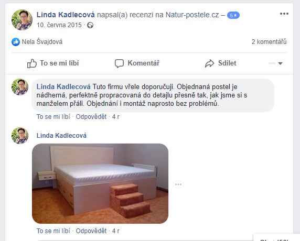Click the 10. června 2015 timestamp
This screenshot has width=300, height=241.
pyautogui.click(x=59, y=25)
